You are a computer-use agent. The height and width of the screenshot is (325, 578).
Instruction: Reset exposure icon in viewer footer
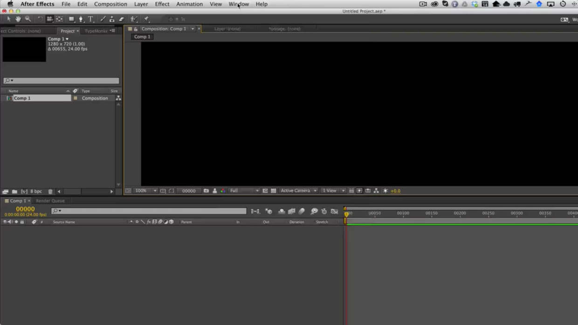point(385,190)
